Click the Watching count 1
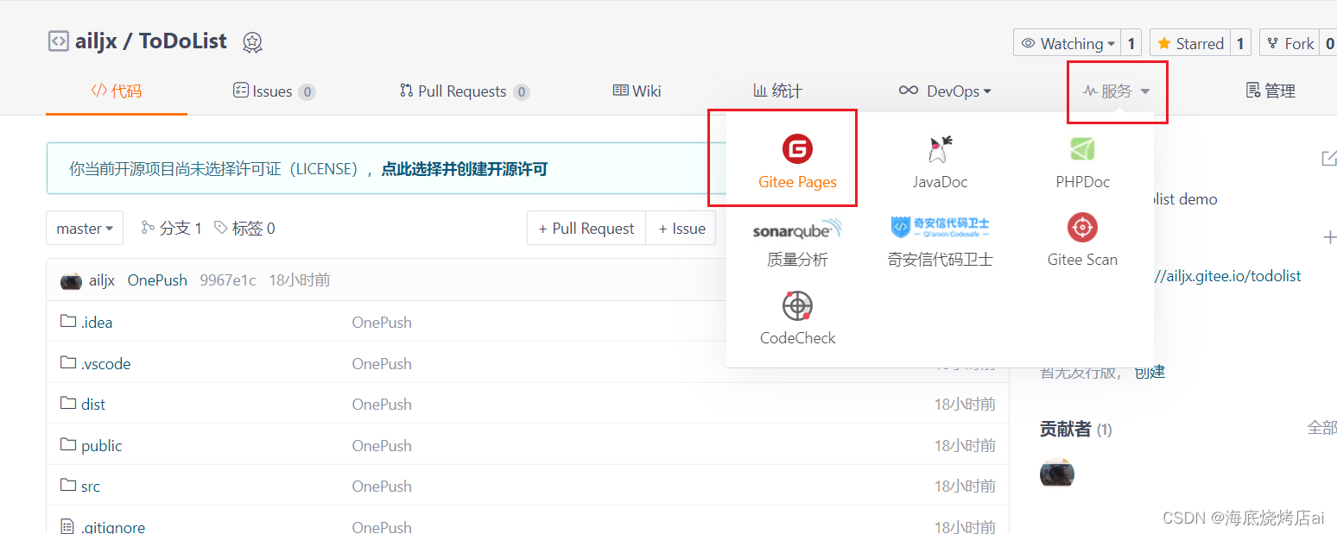Viewport: 1337px width, 534px height. pos(1131,43)
